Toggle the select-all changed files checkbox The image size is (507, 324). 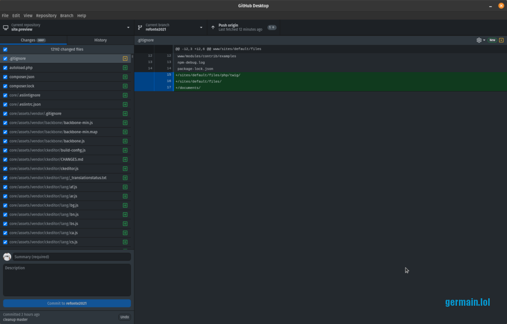(5, 49)
